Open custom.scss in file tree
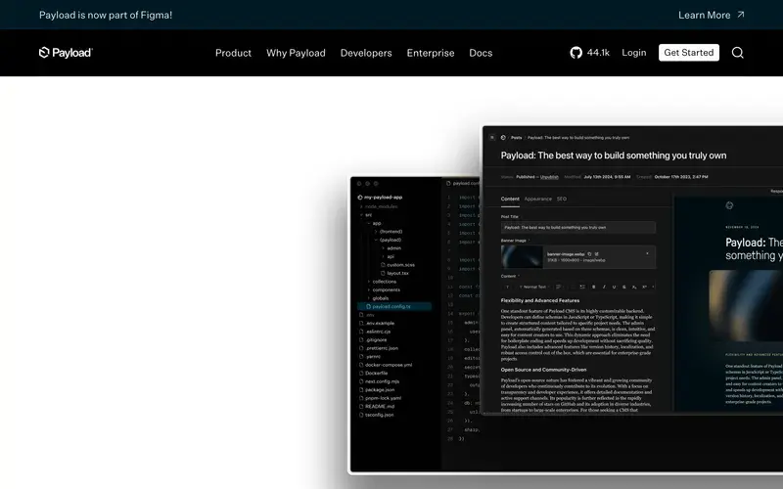 click(398, 264)
